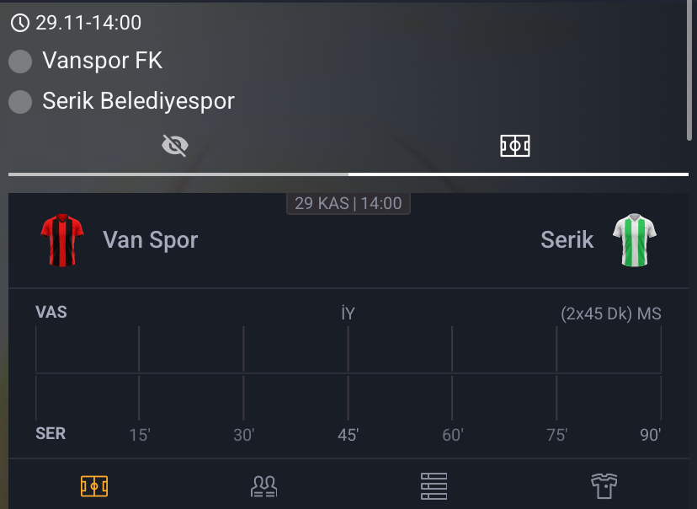Click the 15' marker on the stats timeline
Image resolution: width=697 pixels, height=509 pixels.
pos(140,434)
